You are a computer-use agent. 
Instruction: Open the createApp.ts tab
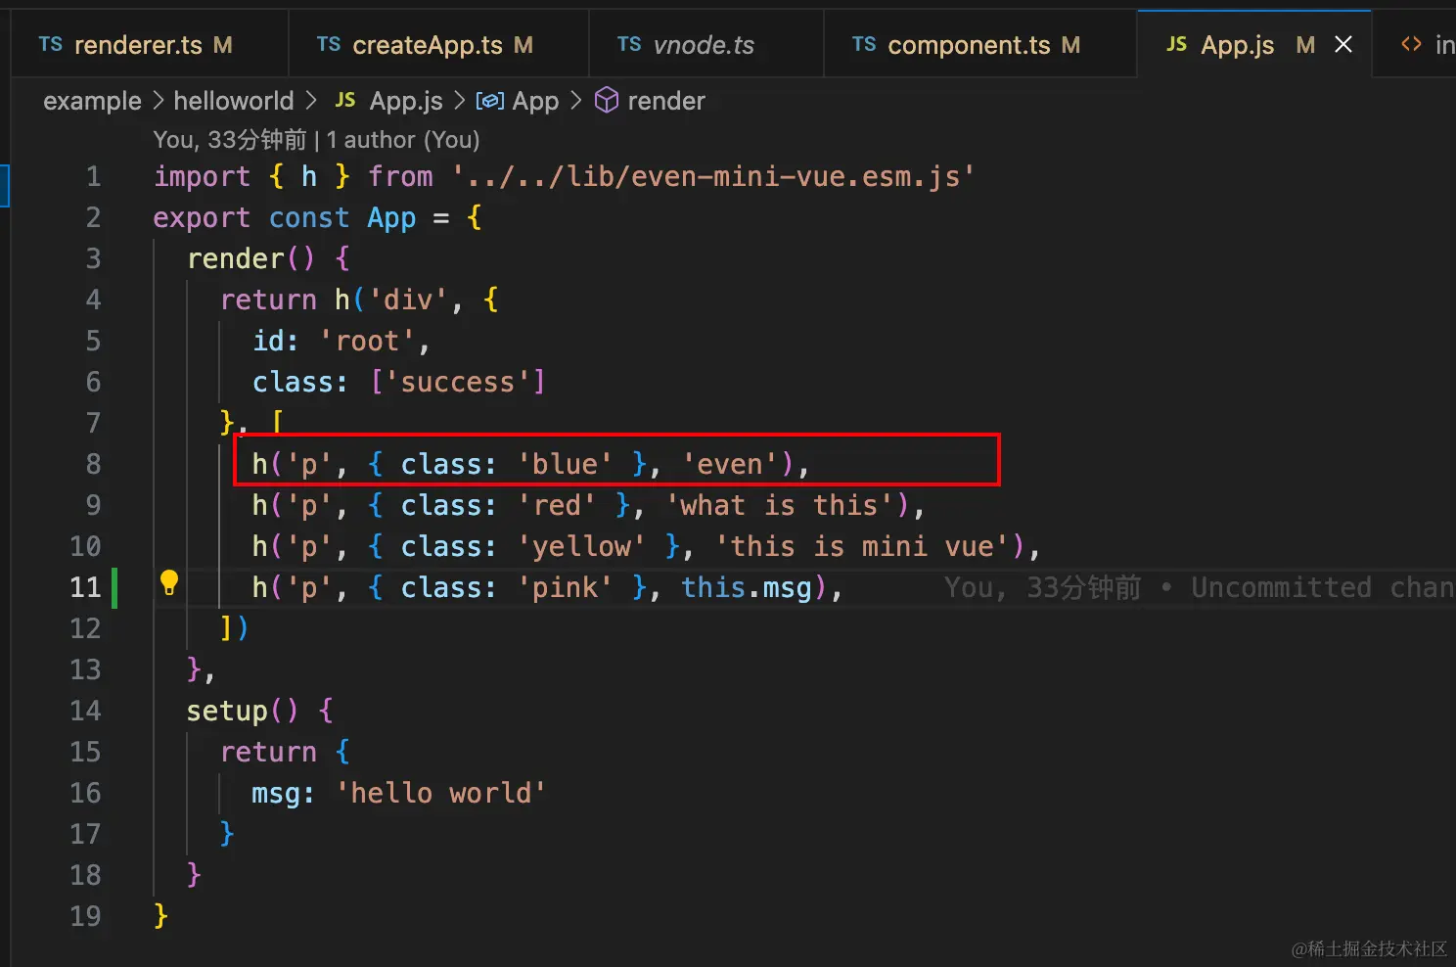438,45
